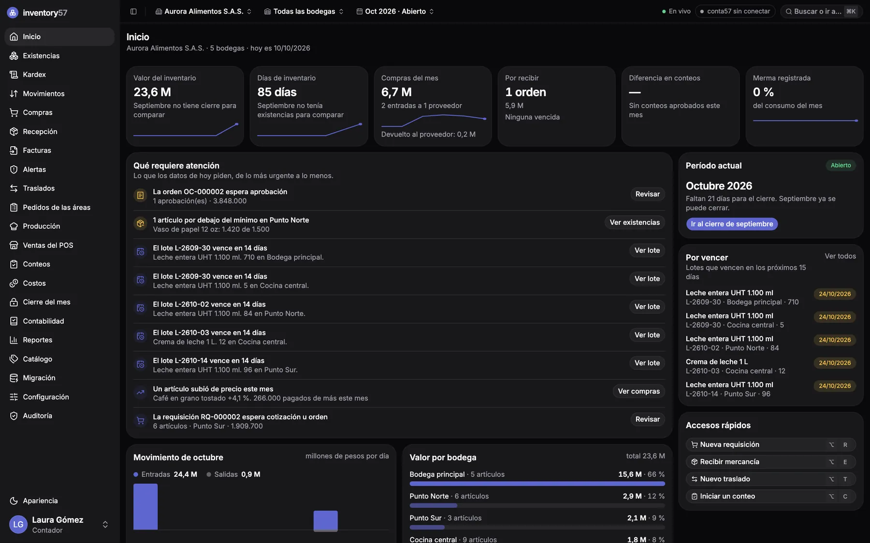Screen dimensions: 870x543
Task: Click Ver compras button
Action: point(639,391)
